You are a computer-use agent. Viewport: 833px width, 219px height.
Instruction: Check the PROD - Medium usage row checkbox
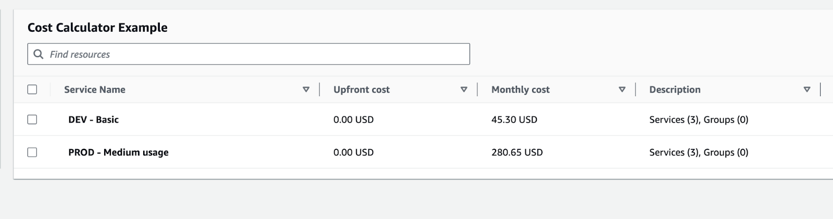tap(32, 152)
